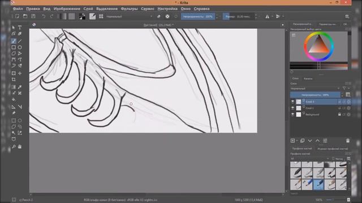Open the layer blending mode dropdown

[x=315, y=89]
